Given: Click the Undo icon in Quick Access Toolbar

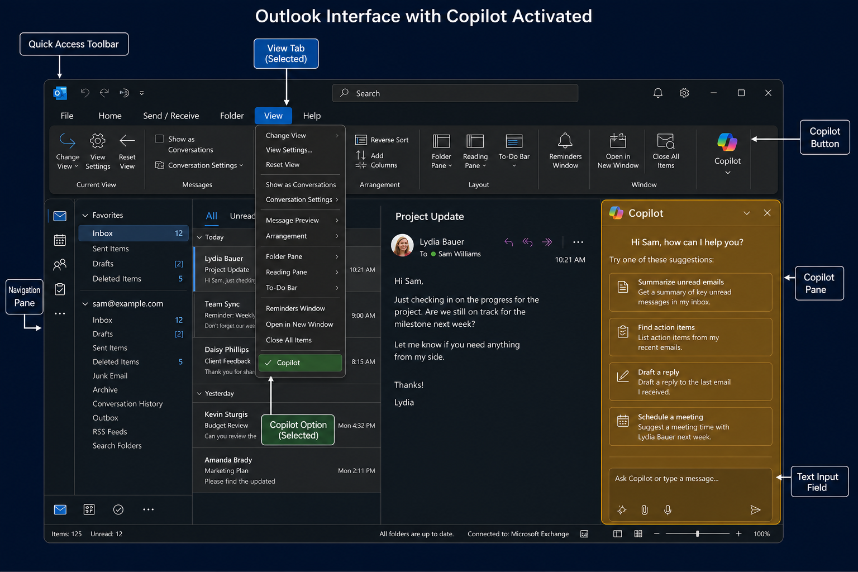Looking at the screenshot, I should pos(85,93).
